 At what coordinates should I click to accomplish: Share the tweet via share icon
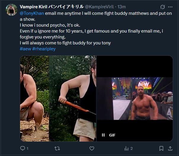[170, 148]
